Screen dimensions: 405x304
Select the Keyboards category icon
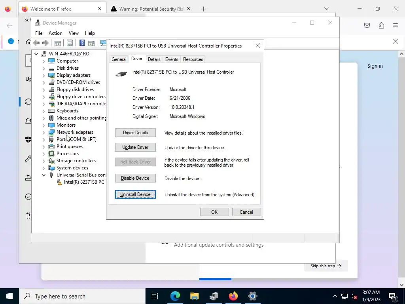(x=51, y=111)
